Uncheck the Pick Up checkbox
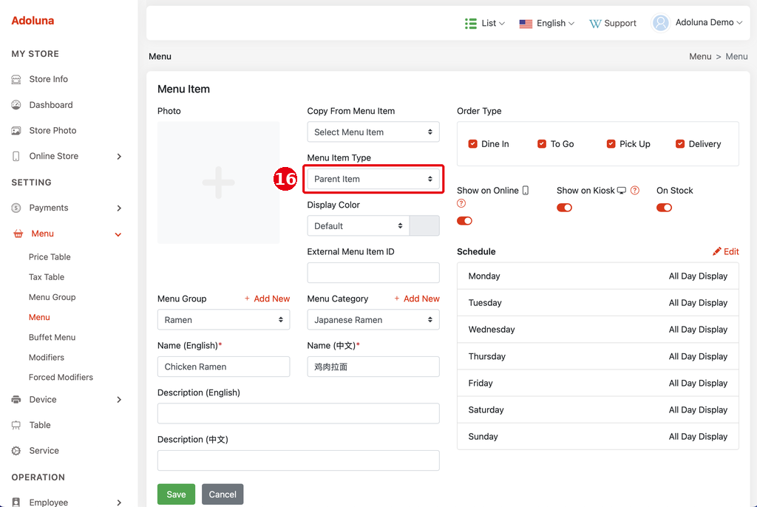This screenshot has width=757, height=507. point(611,144)
